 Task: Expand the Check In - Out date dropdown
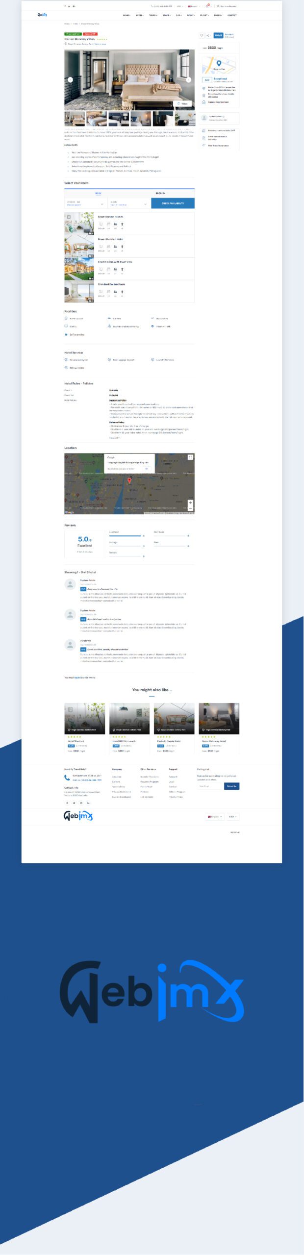(x=85, y=203)
